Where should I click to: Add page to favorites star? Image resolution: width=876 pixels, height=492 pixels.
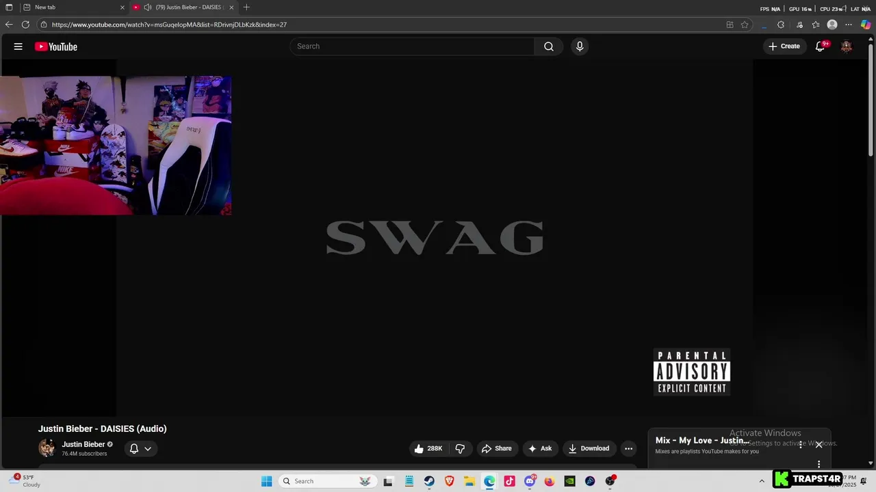[x=745, y=25]
